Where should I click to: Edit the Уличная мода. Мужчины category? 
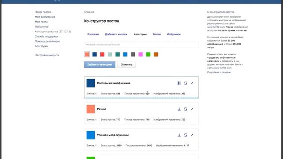coord(192,135)
